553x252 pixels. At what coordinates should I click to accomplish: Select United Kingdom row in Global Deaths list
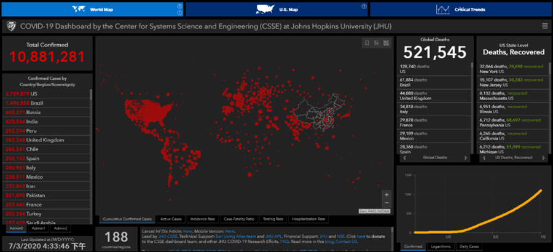[x=434, y=96]
